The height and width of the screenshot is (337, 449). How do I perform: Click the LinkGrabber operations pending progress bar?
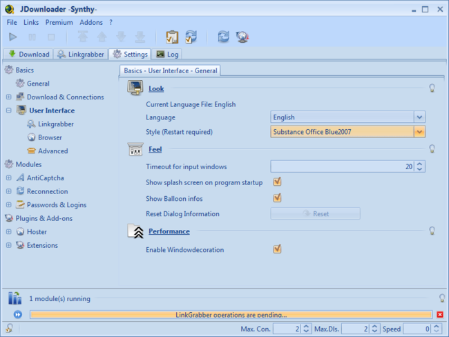coord(231,315)
